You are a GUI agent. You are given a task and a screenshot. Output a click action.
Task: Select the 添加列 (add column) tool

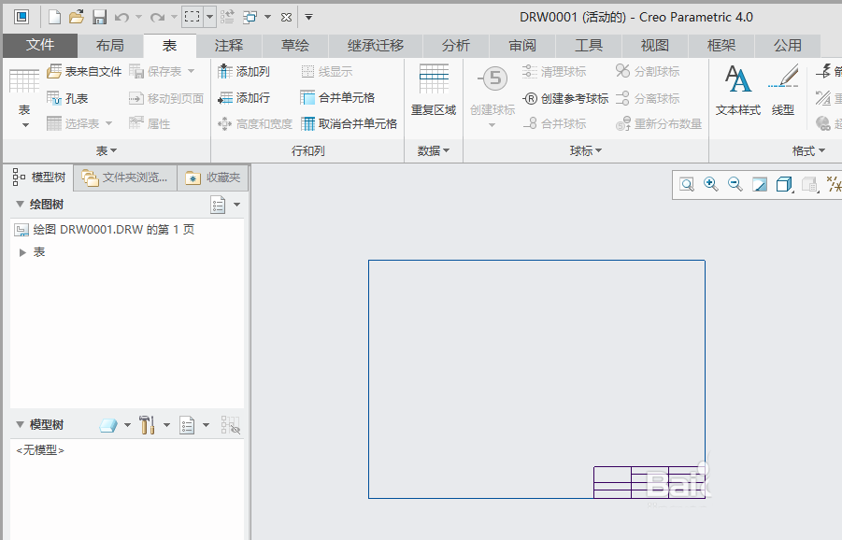click(x=241, y=70)
